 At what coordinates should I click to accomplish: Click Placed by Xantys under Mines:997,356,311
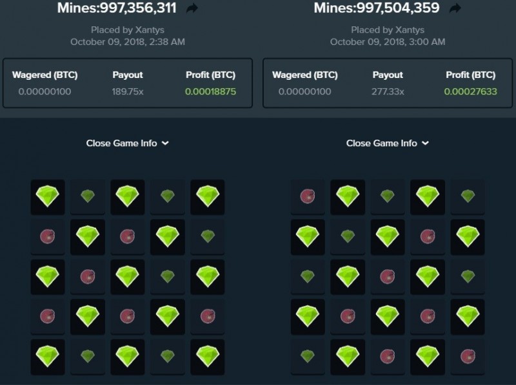[128, 30]
